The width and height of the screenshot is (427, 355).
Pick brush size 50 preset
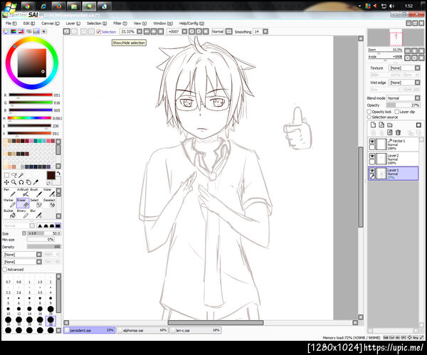51,321
